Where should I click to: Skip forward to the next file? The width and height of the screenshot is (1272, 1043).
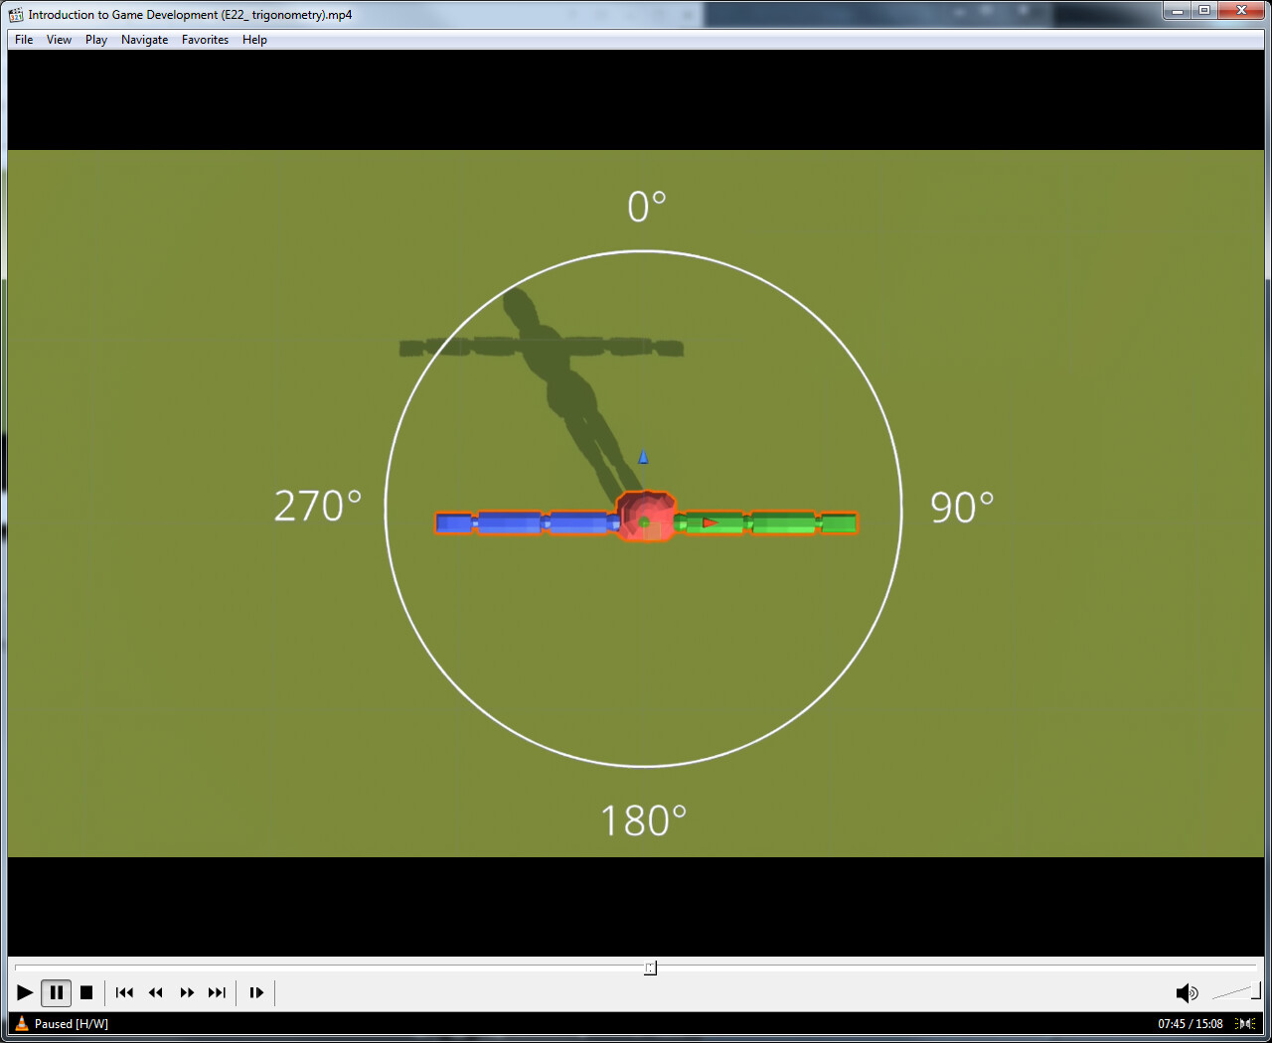coord(217,992)
